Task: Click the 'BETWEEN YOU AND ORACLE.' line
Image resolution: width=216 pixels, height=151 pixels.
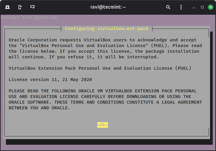Action: tap(39, 108)
